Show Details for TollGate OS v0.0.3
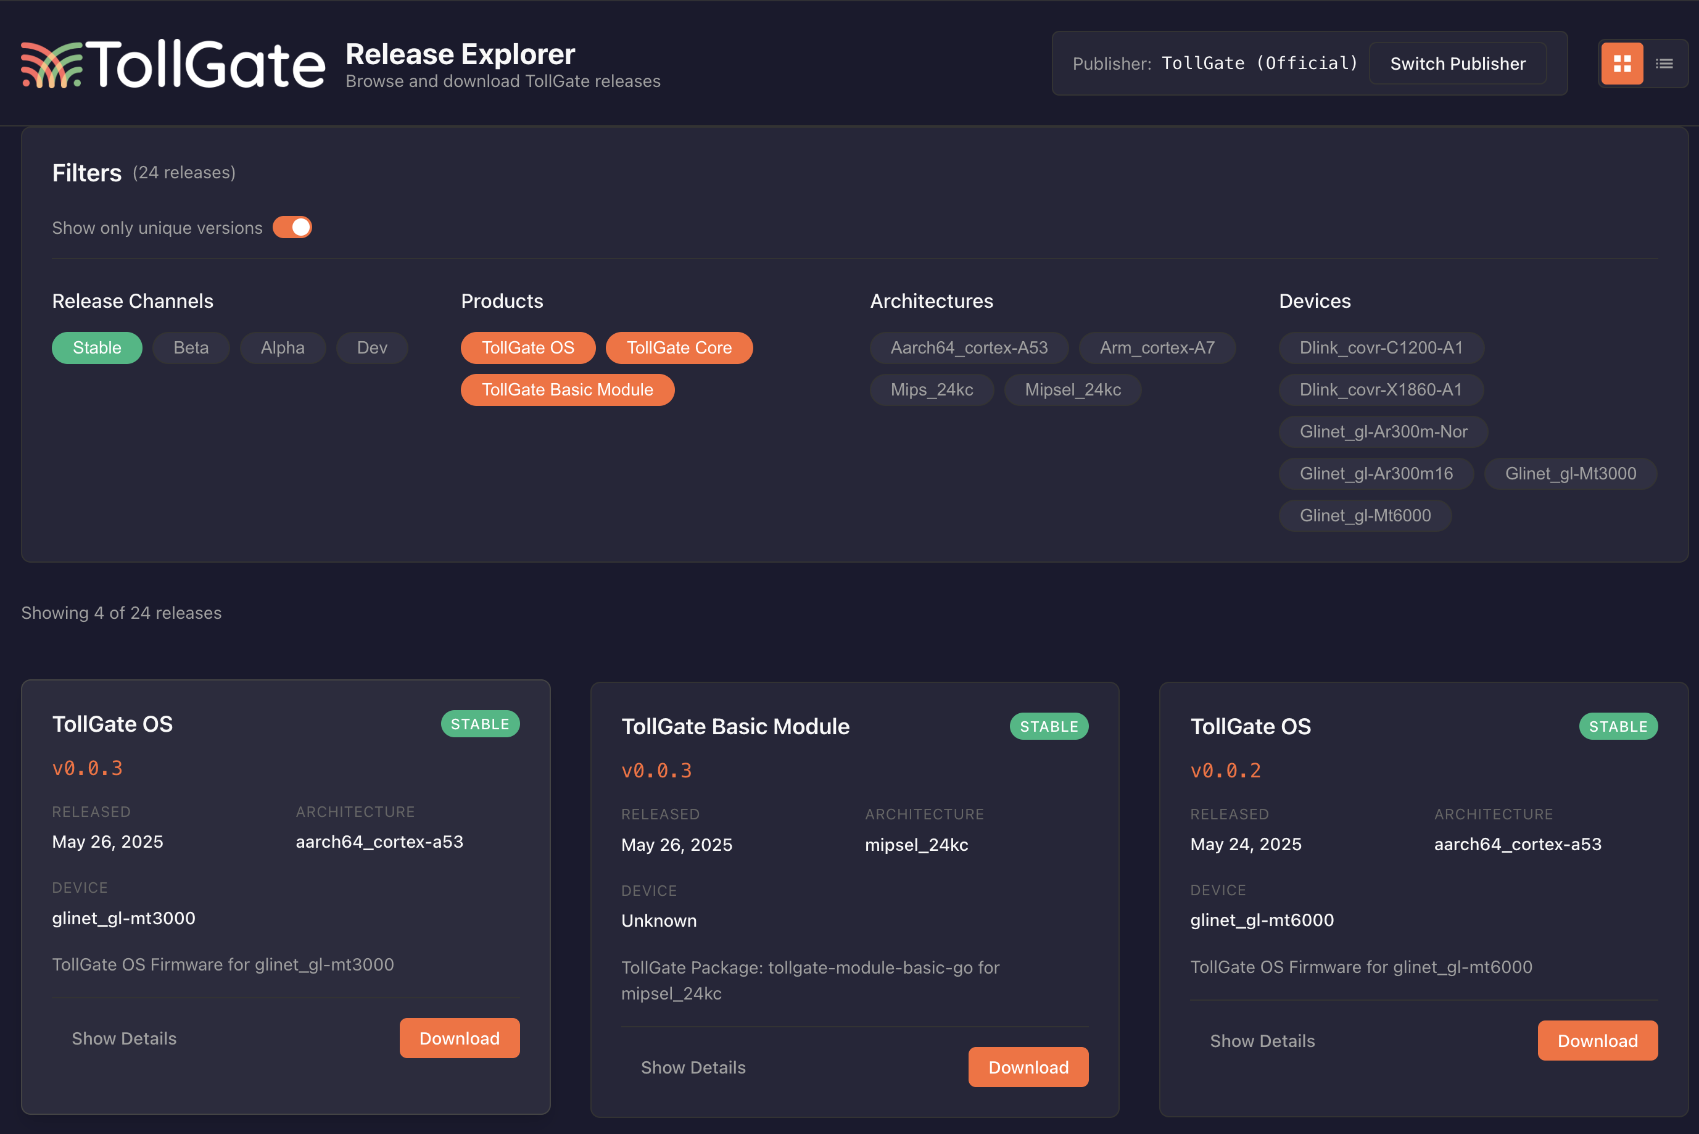The width and height of the screenshot is (1699, 1134). (x=123, y=1038)
